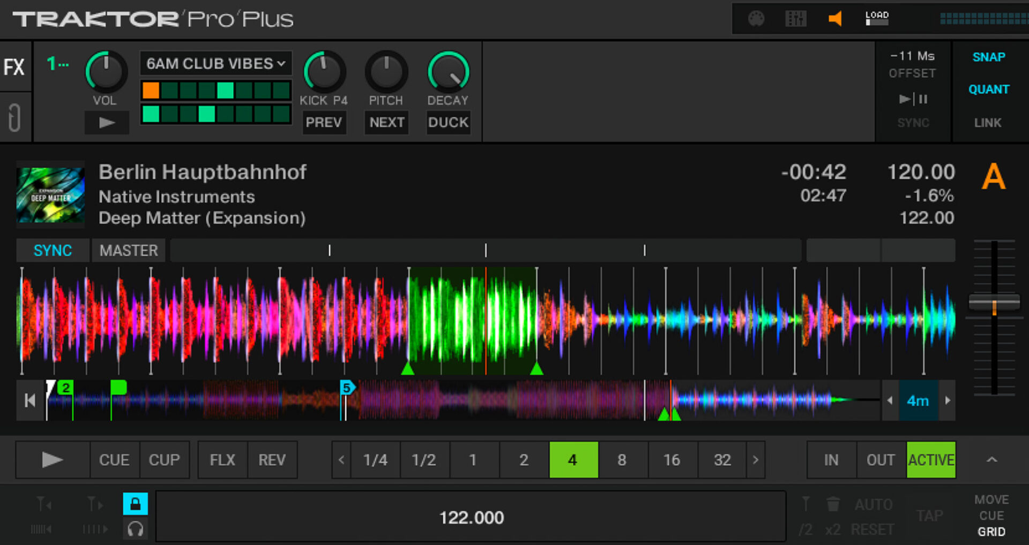Toggle the loop ACTIVE button
The image size is (1029, 545).
(x=931, y=460)
